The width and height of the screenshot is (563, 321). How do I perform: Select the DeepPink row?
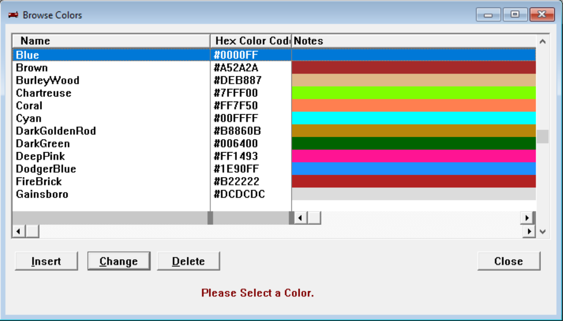coord(274,156)
